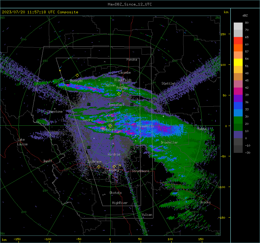The width and height of the screenshot is (260, 243).
Task: Click the km unit label at top right
Action: [x=226, y=12]
